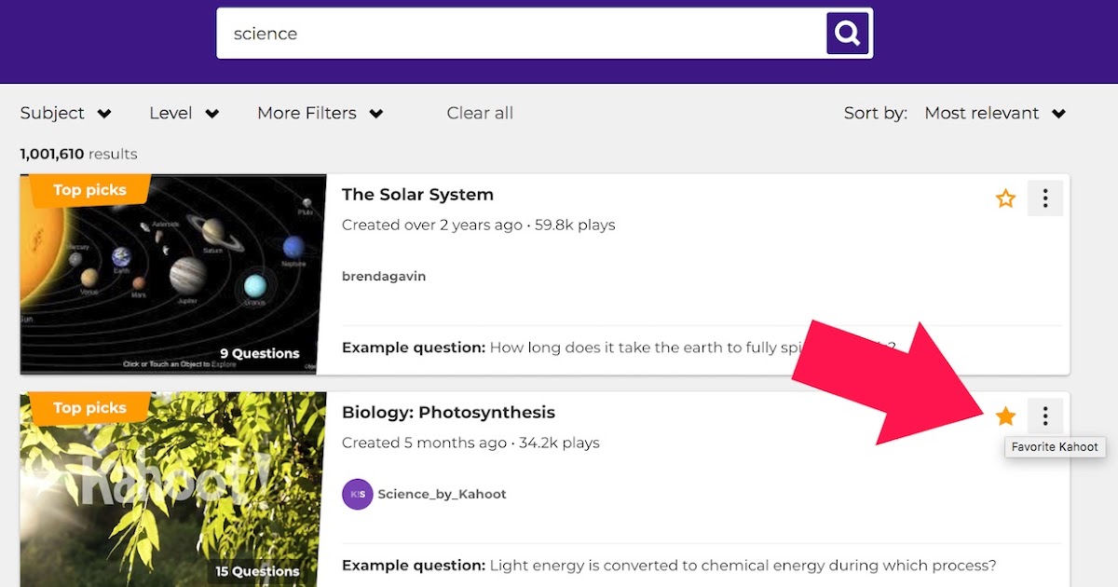1118x587 pixels.
Task: Click the 'Sort by:' label
Action: pyautogui.click(x=875, y=113)
